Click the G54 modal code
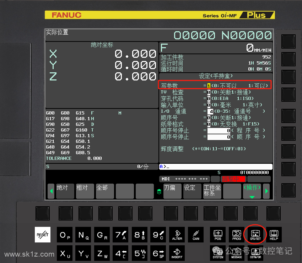The width and height of the screenshot is (302, 263). [65, 141]
